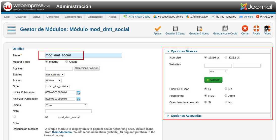
Task: Collapse Opciones Básicas panel
Action: [x=218, y=51]
